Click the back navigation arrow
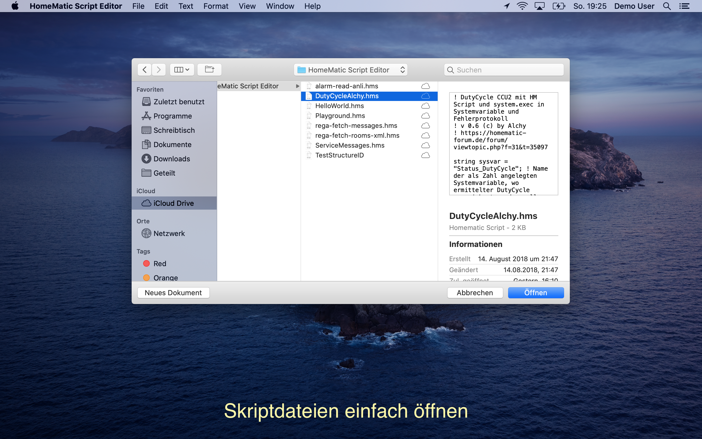Screen dimensions: 702x439 click(x=145, y=70)
